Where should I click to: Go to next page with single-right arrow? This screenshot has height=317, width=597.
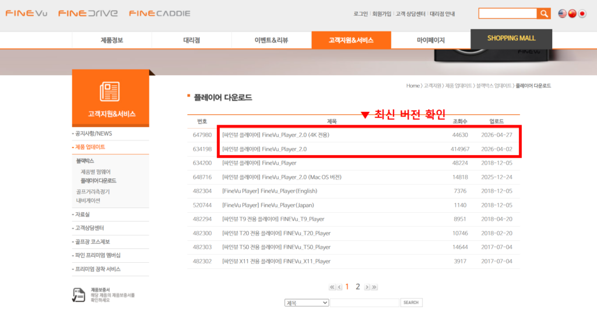pos(367,287)
